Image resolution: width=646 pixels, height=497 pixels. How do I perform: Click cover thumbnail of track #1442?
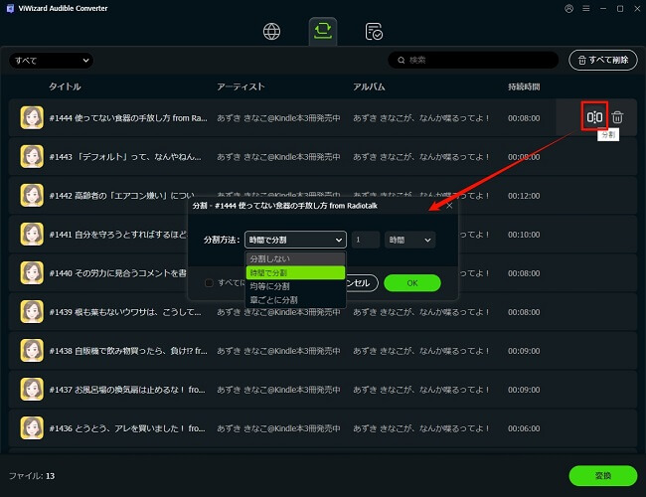(32, 195)
